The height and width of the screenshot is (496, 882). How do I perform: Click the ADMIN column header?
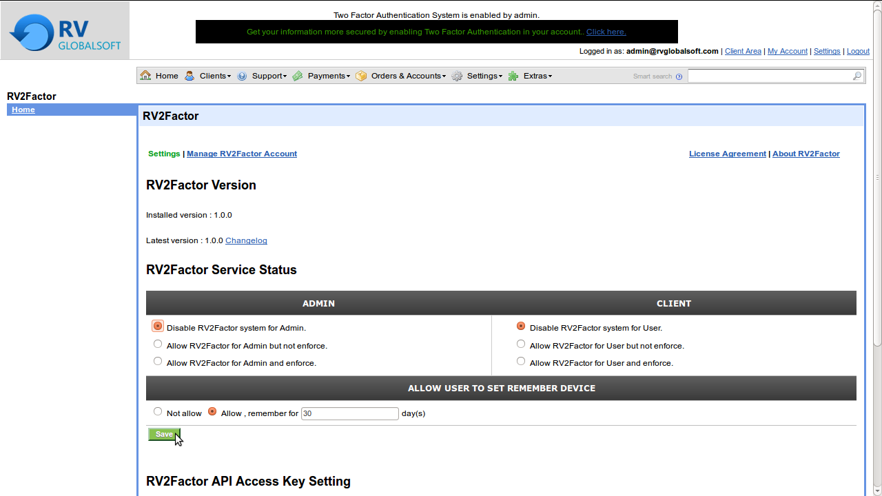point(319,303)
